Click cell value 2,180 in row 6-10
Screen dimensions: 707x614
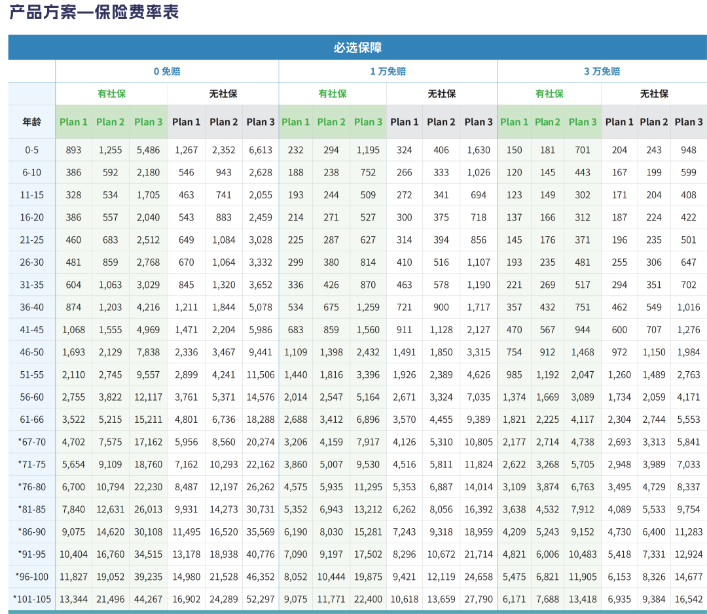(149, 173)
